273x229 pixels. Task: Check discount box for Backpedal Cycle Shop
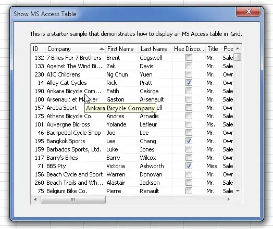pyautogui.click(x=189, y=133)
